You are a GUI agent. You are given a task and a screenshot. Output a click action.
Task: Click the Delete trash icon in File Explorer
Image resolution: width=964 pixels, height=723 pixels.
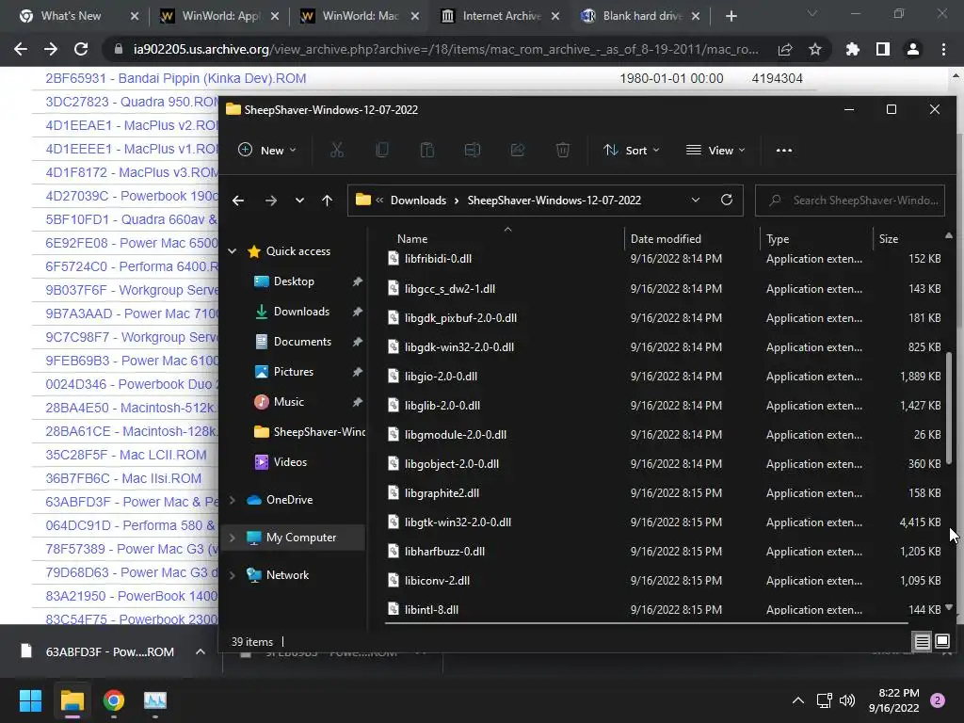[563, 150]
